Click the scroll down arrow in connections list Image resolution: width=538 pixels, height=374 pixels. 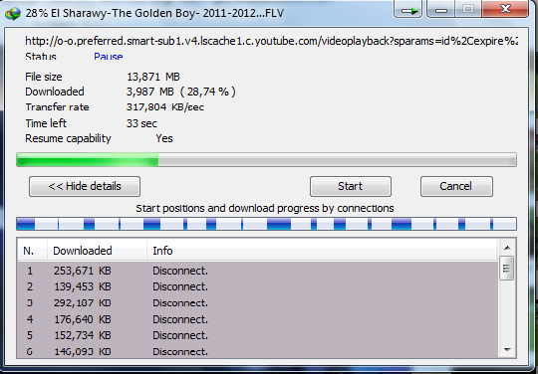pyautogui.click(x=507, y=350)
